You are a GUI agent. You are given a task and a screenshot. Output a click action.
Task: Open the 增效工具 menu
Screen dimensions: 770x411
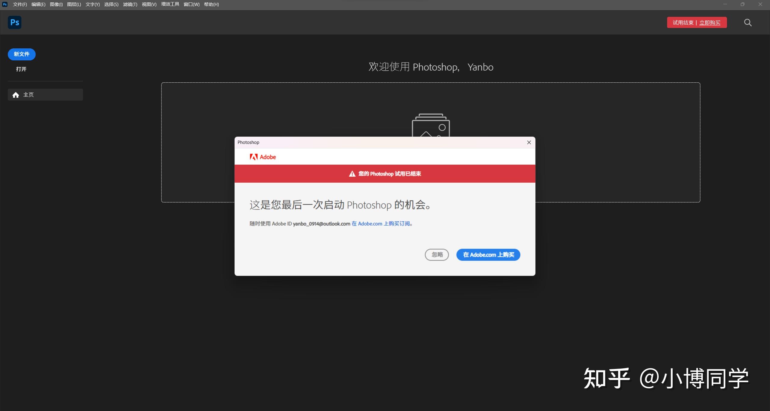170,4
